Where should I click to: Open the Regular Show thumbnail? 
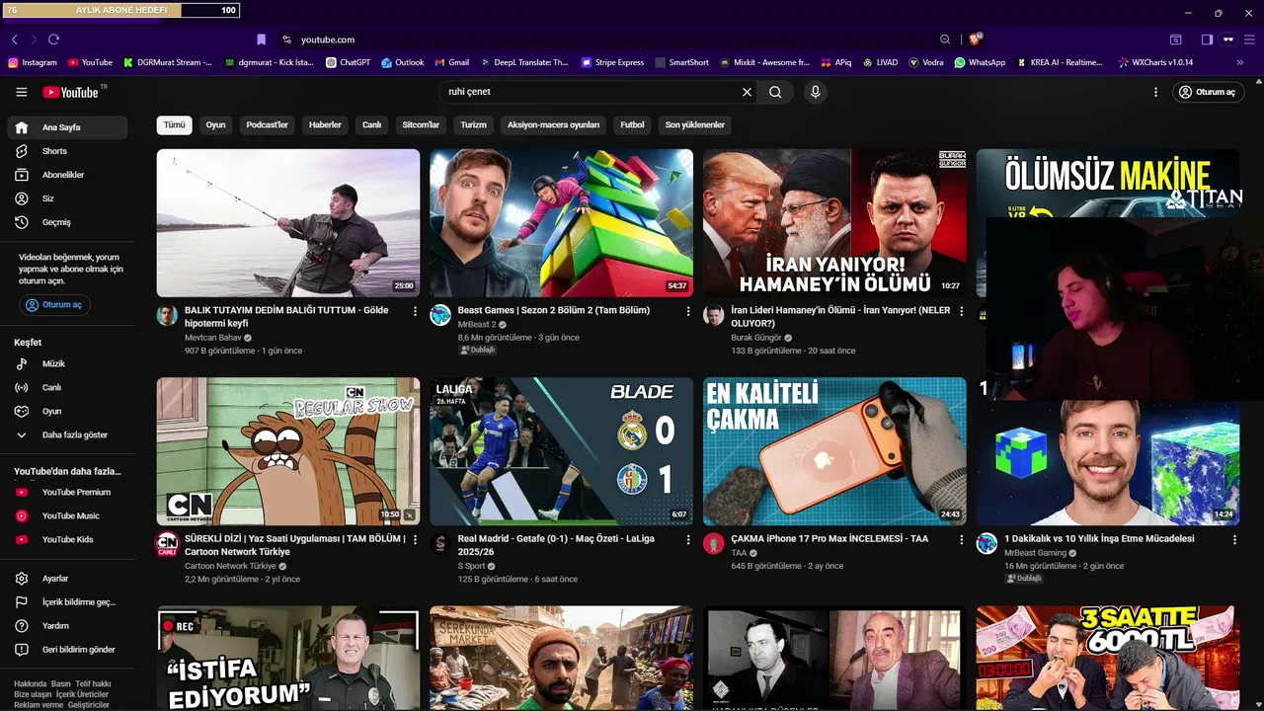pyautogui.click(x=288, y=451)
